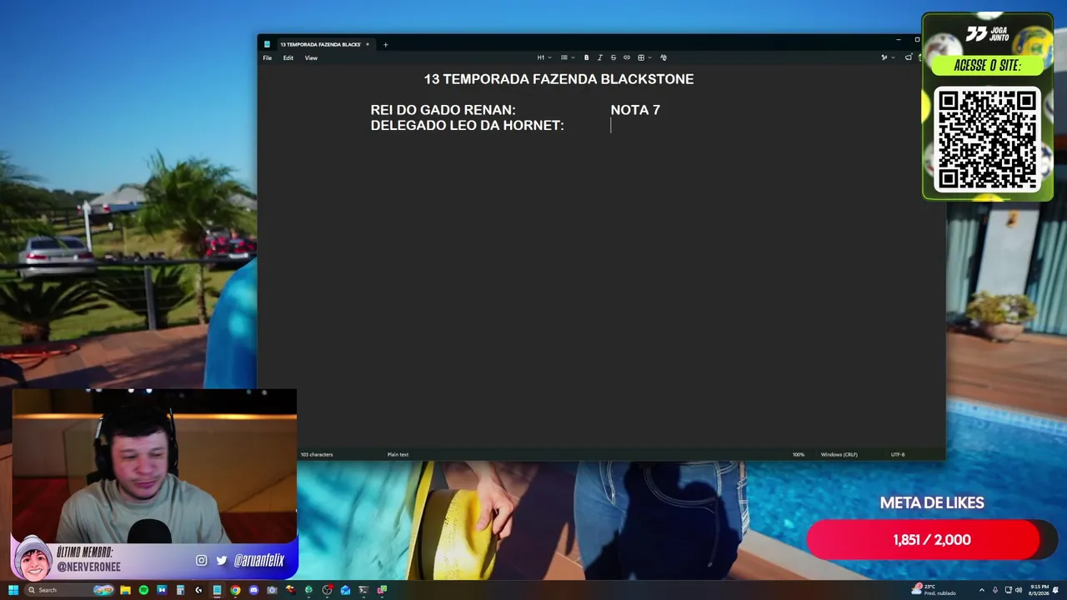Clear formatting using the toolbar icon
Image resolution: width=1067 pixels, height=600 pixels.
(664, 57)
